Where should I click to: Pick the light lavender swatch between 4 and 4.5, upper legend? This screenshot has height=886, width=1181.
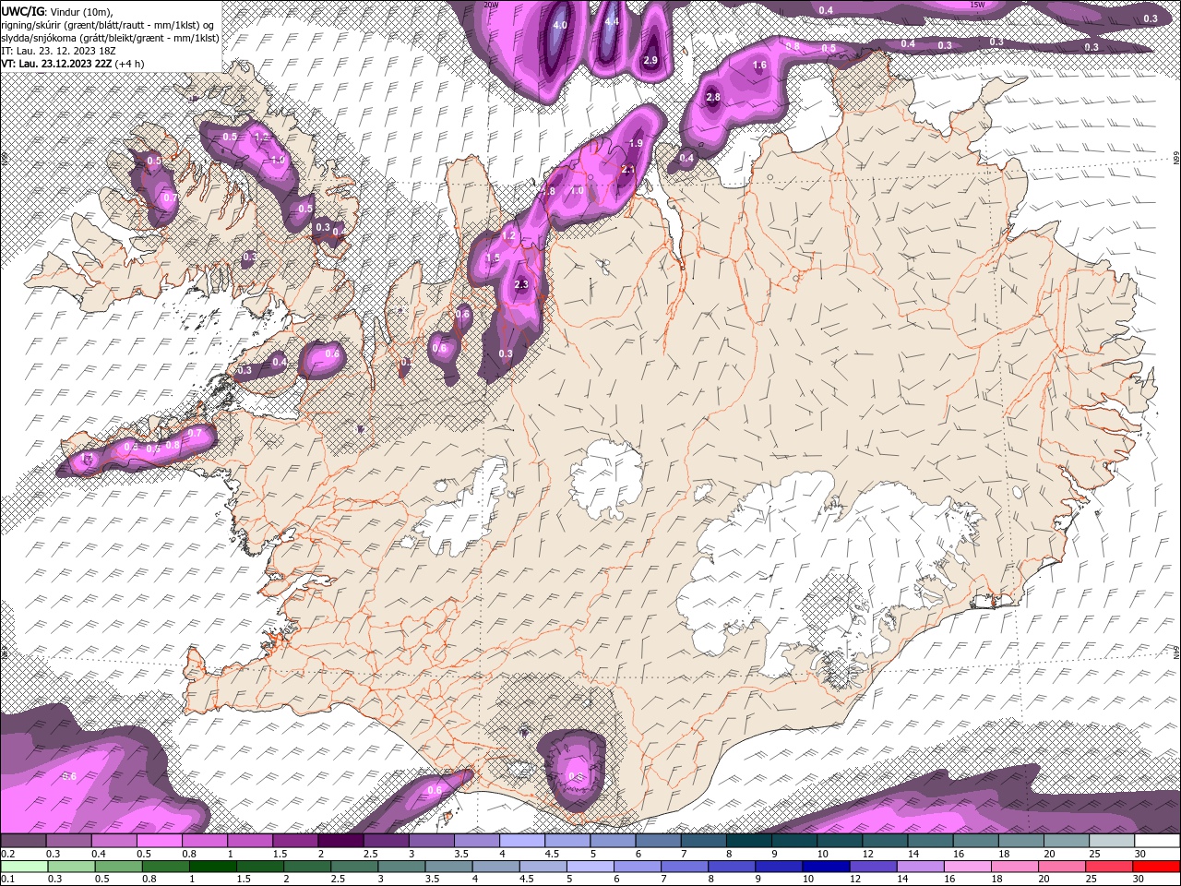tap(522, 841)
